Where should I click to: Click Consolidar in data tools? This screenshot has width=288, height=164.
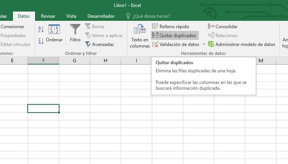(x=223, y=27)
